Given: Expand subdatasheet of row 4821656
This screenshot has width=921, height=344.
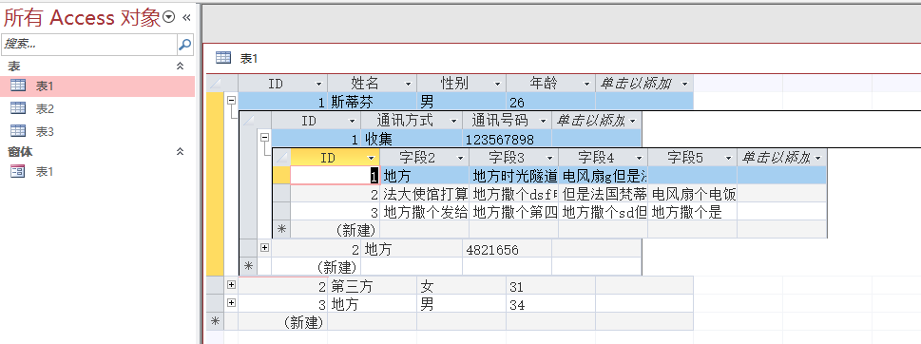Looking at the screenshot, I should click(264, 248).
